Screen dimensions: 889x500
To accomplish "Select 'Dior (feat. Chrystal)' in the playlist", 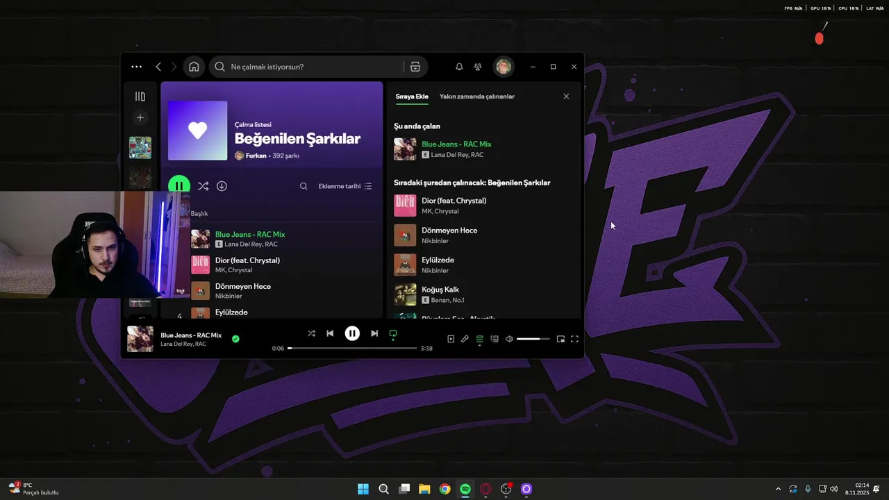I will coord(247,260).
